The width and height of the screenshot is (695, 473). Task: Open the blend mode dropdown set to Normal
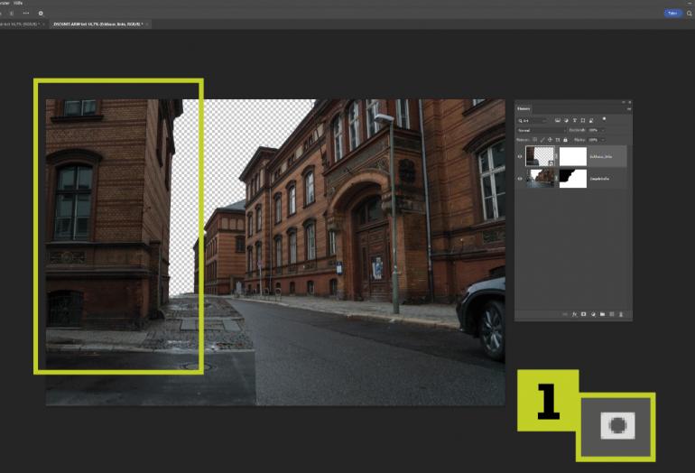click(542, 130)
